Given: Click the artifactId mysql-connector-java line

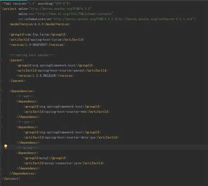Looking at the screenshot, I should pyautogui.click(x=64, y=163).
